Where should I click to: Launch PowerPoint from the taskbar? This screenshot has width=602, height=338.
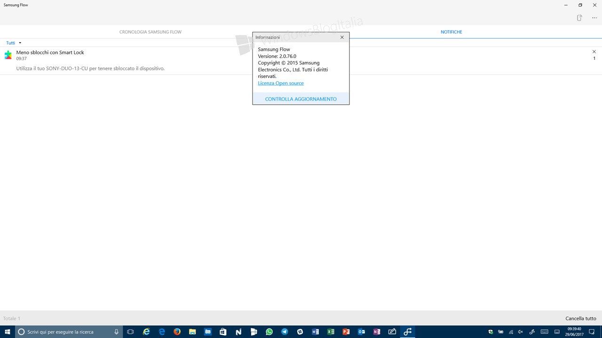click(346, 332)
